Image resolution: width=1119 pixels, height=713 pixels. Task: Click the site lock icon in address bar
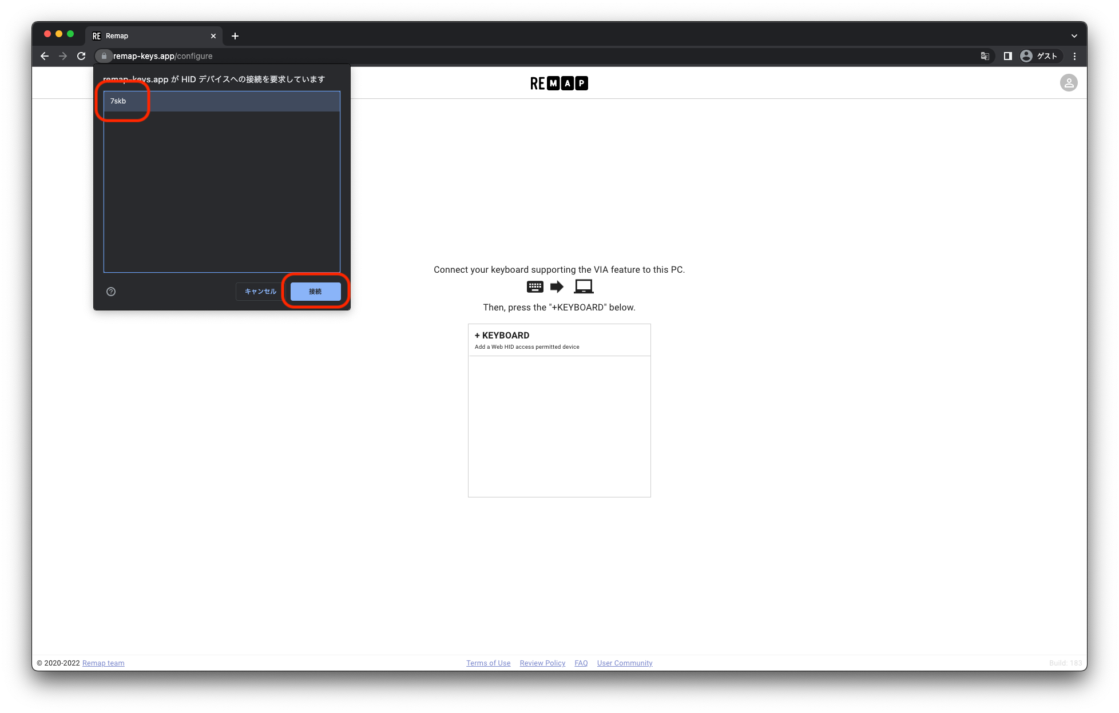[x=104, y=56]
